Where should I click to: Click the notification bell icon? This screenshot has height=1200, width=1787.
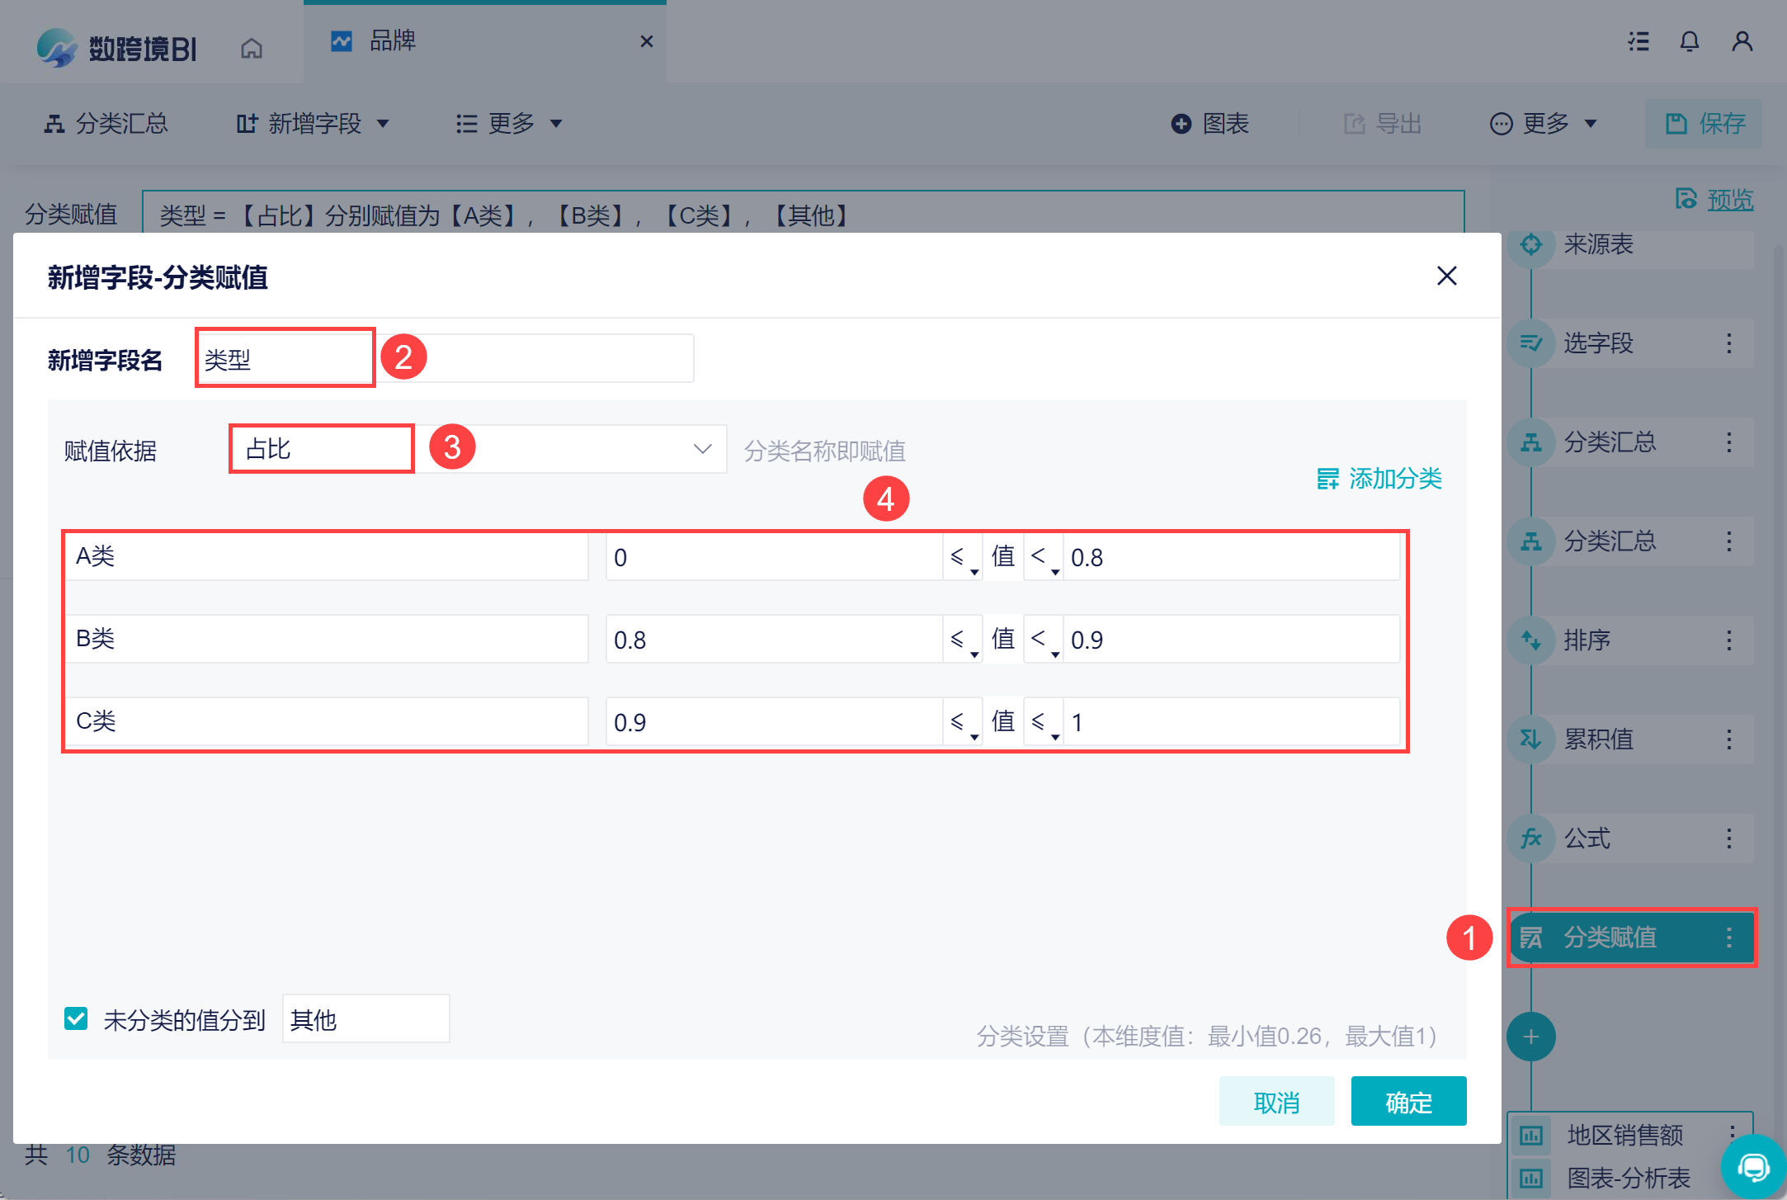(1689, 41)
